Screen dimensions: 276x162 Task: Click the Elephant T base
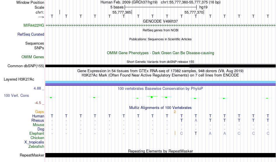point(196,133)
